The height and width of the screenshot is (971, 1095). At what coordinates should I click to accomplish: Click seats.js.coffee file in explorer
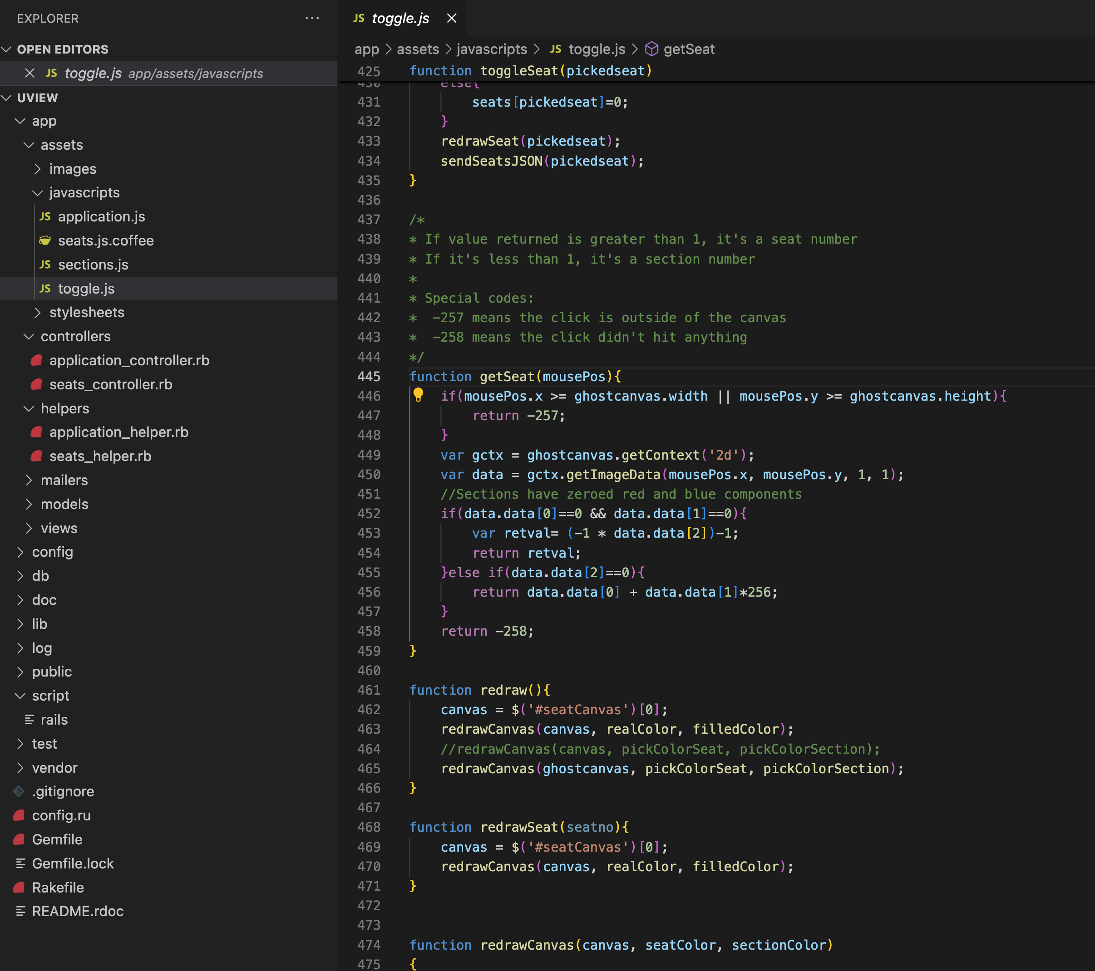pos(105,240)
